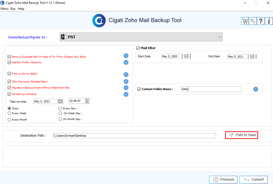The image size is (273, 184).
Task: Click the 10:40:47 time field
Action: tap(77, 101)
